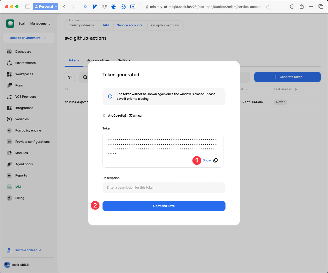Image resolution: width=328 pixels, height=273 pixels.
Task: Open the Safari downloads icon
Action: [x=292, y=7]
